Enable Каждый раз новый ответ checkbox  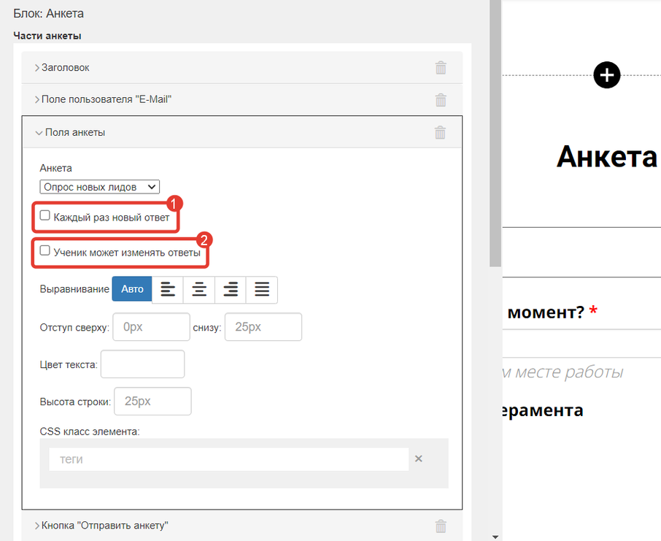[45, 216]
